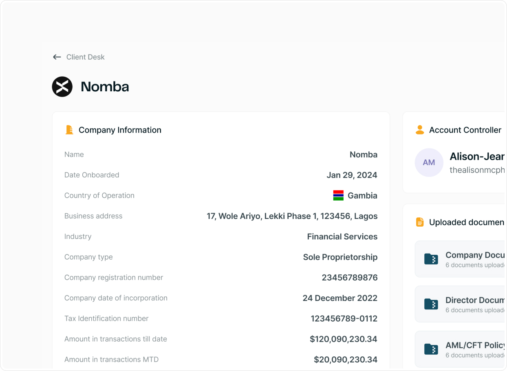Click the back arrow next to Client Desk
This screenshot has width=507, height=371.
coord(57,57)
